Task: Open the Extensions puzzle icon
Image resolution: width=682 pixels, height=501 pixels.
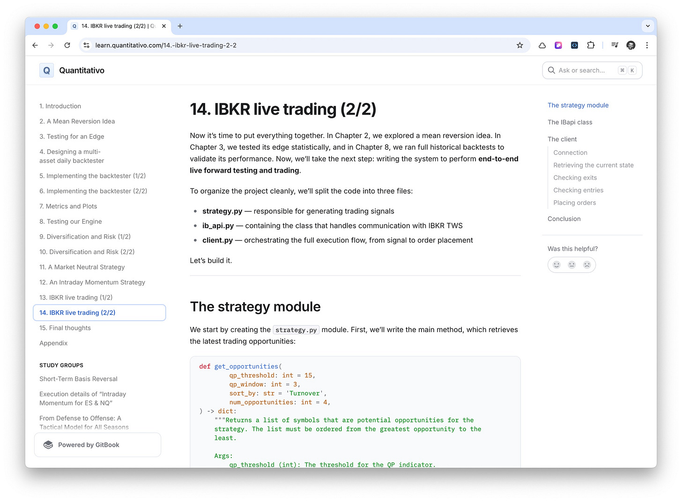Action: [591, 45]
